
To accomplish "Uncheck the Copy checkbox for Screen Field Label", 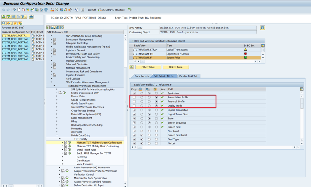I will tap(134, 135).
